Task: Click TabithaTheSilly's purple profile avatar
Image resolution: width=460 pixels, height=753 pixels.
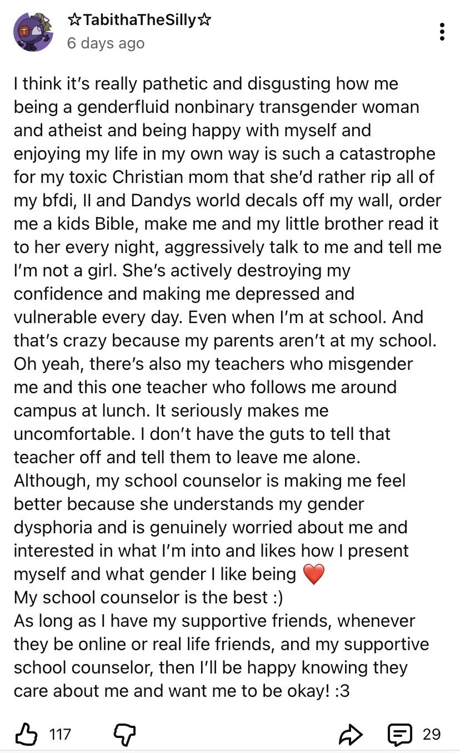Action: coord(33,32)
